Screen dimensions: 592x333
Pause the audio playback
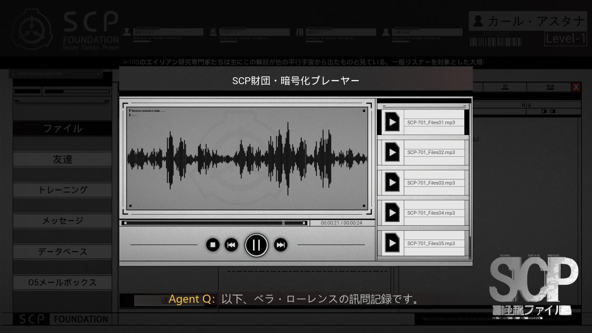coord(256,245)
